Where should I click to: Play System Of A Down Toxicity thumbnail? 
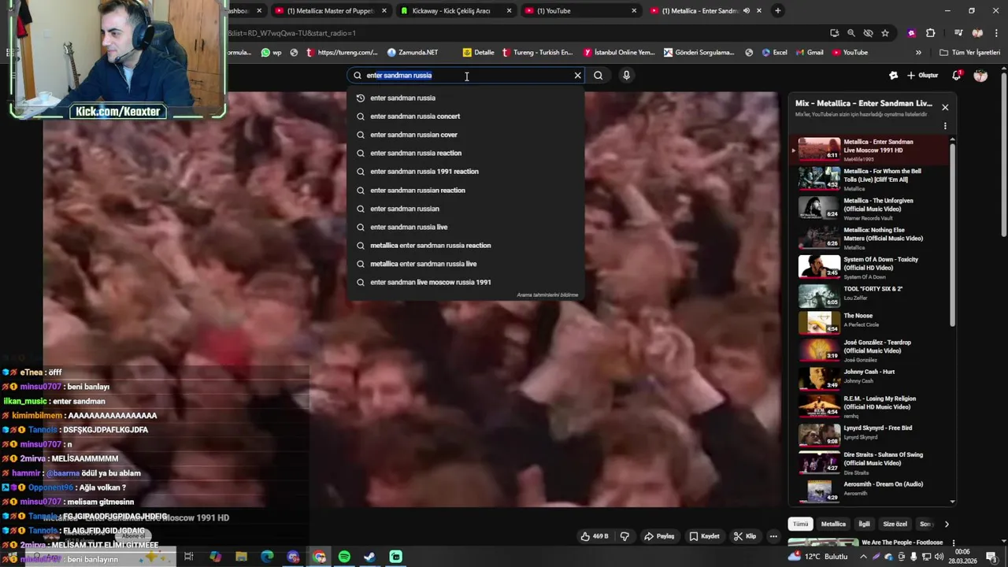pos(819,267)
